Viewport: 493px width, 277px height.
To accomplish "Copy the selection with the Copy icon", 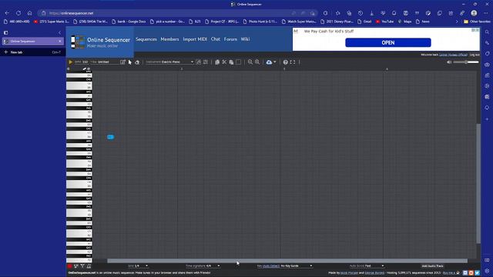I will (x=217, y=62).
